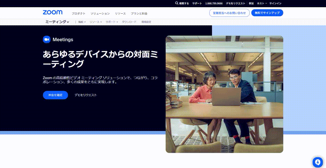The image size is (326, 168).
Task: Open the chat assistant bubble
Action: (x=317, y=162)
